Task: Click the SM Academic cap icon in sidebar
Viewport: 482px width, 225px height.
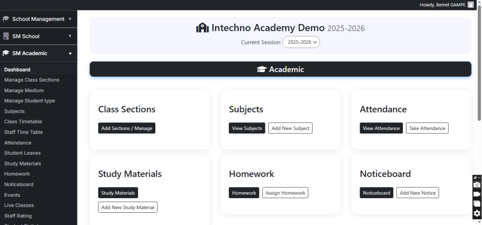Action: point(6,53)
